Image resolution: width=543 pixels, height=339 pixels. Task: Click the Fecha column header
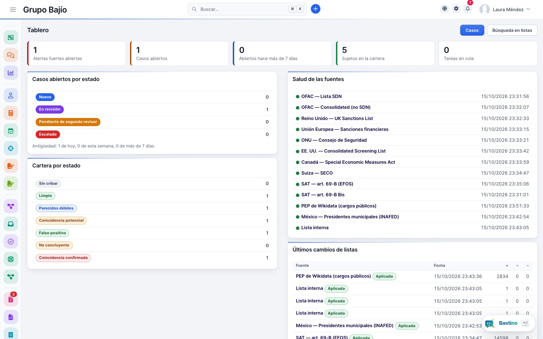pyautogui.click(x=439, y=265)
